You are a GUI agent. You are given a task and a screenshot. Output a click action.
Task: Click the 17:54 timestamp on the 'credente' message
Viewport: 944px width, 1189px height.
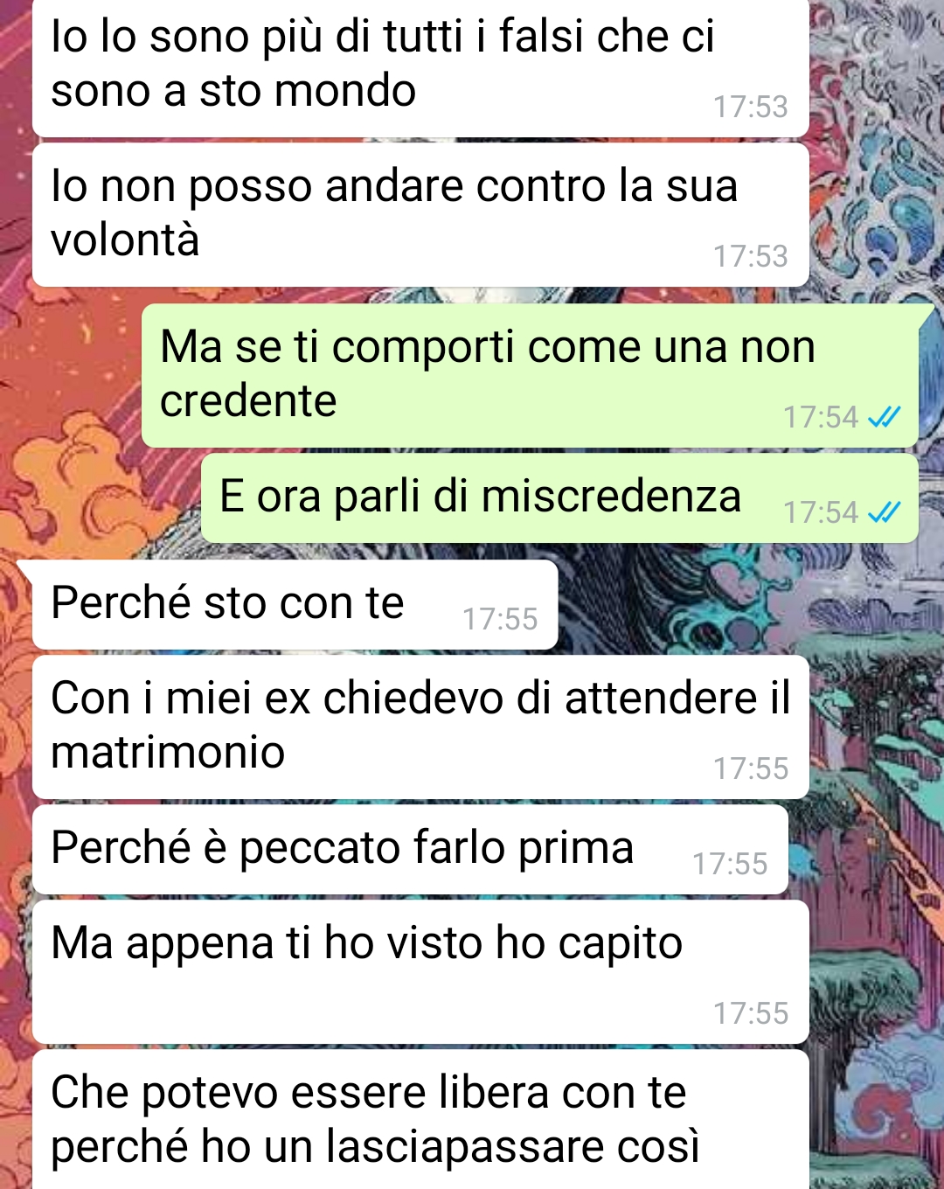point(821,417)
